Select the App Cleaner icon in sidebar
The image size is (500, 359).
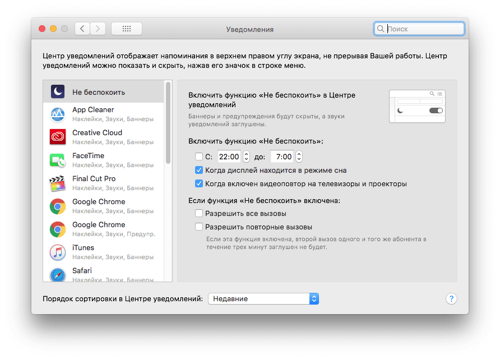pyautogui.click(x=58, y=114)
